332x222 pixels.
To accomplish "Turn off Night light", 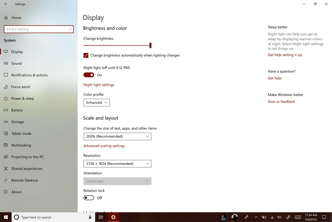I will coord(89,75).
